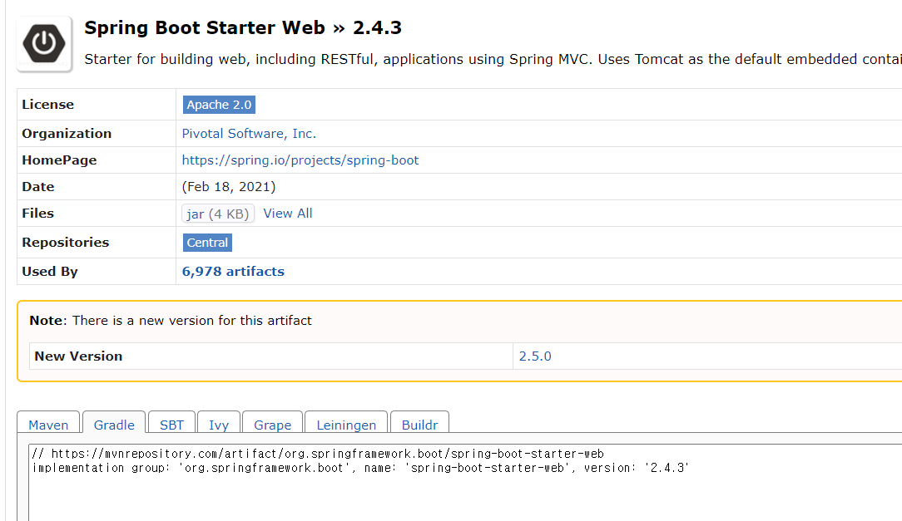Open the View All files link

(x=288, y=213)
